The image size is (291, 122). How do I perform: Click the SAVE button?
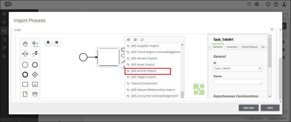[270, 108]
